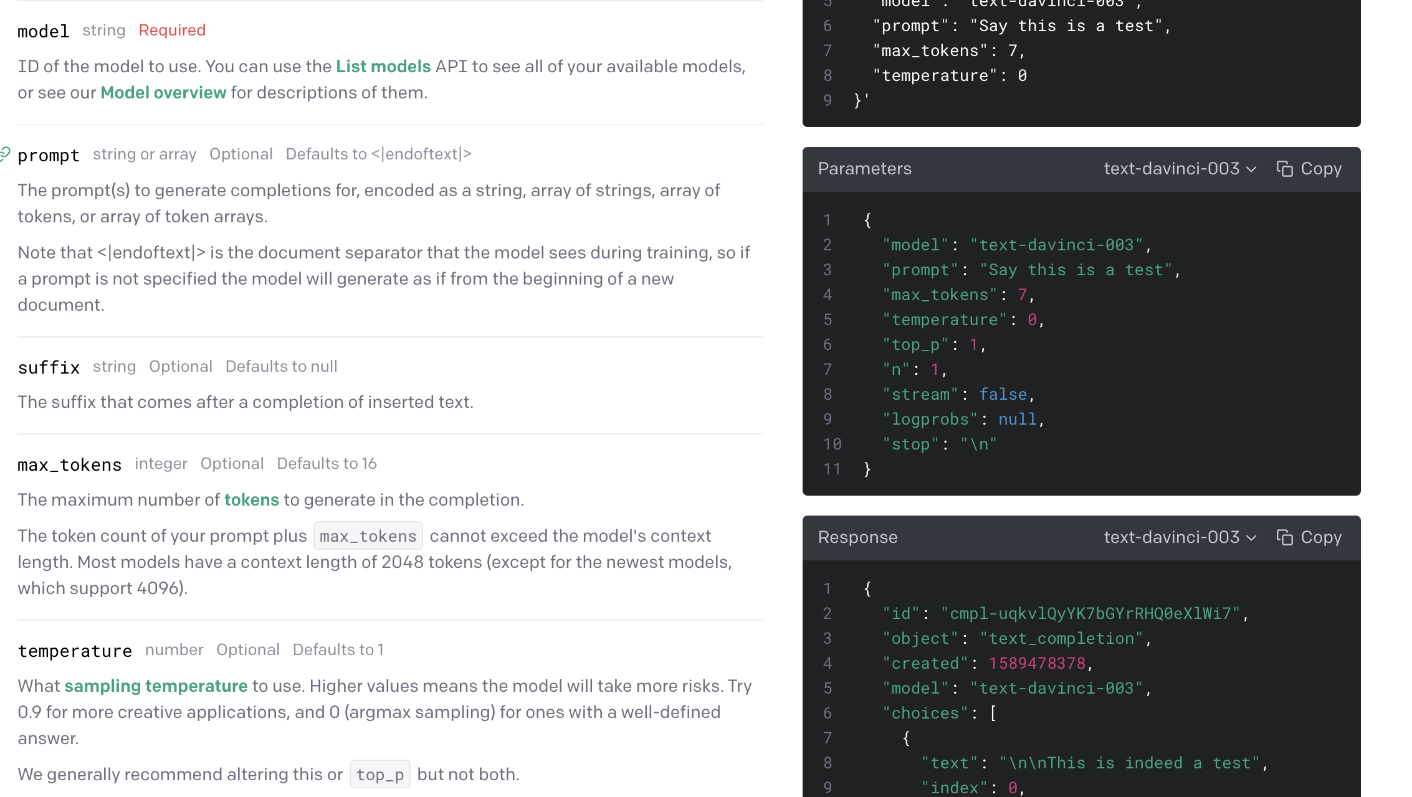
Task: Click 'string or array' type label for prompt
Action: (x=145, y=154)
